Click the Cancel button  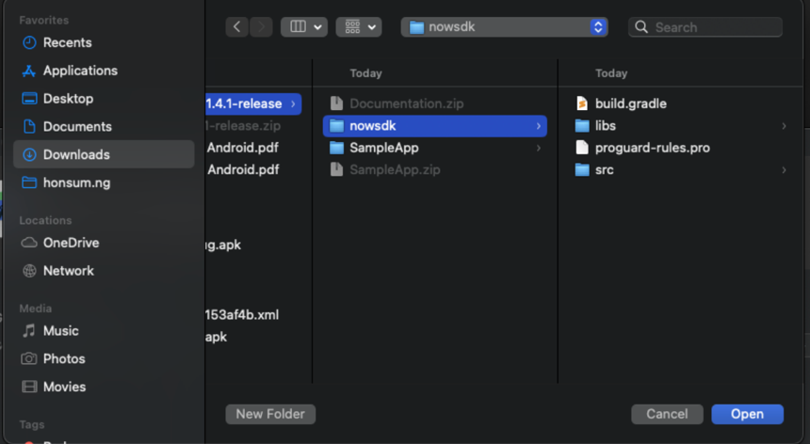click(667, 414)
